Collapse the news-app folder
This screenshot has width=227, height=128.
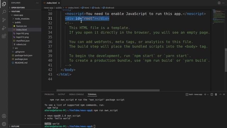click(x=18, y=15)
